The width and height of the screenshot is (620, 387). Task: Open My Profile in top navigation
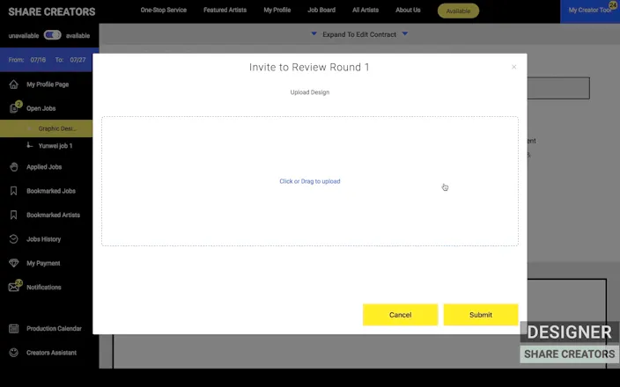click(x=277, y=10)
